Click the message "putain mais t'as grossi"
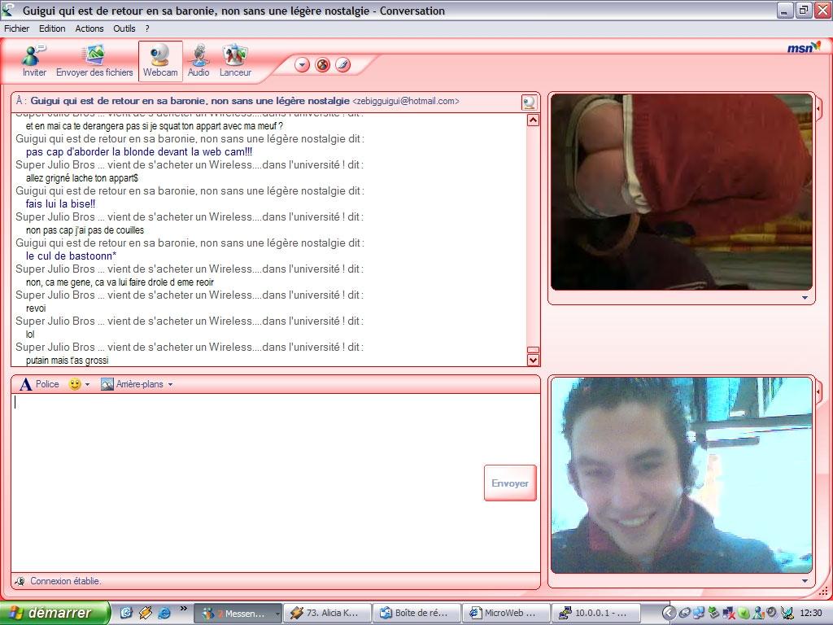 (x=67, y=361)
